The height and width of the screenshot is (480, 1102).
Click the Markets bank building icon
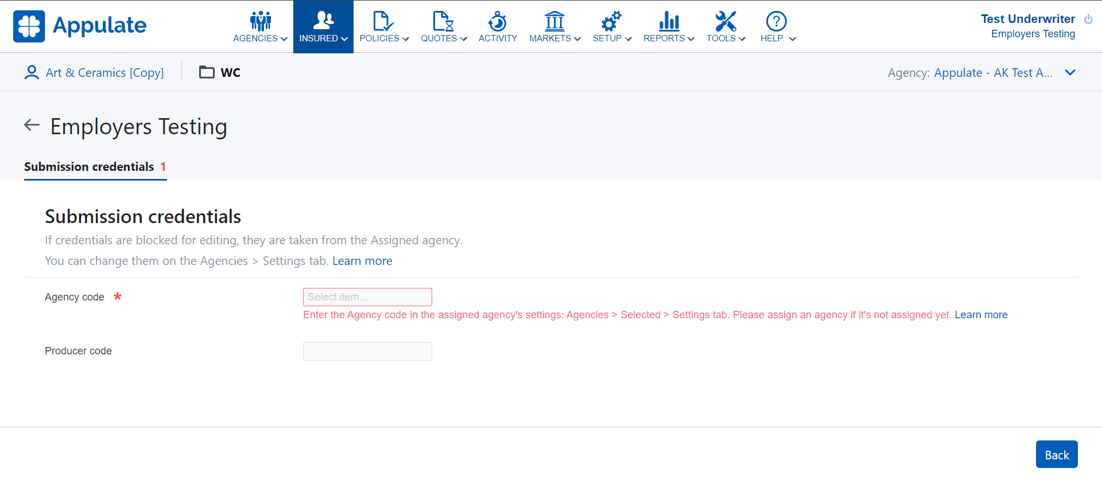(554, 21)
